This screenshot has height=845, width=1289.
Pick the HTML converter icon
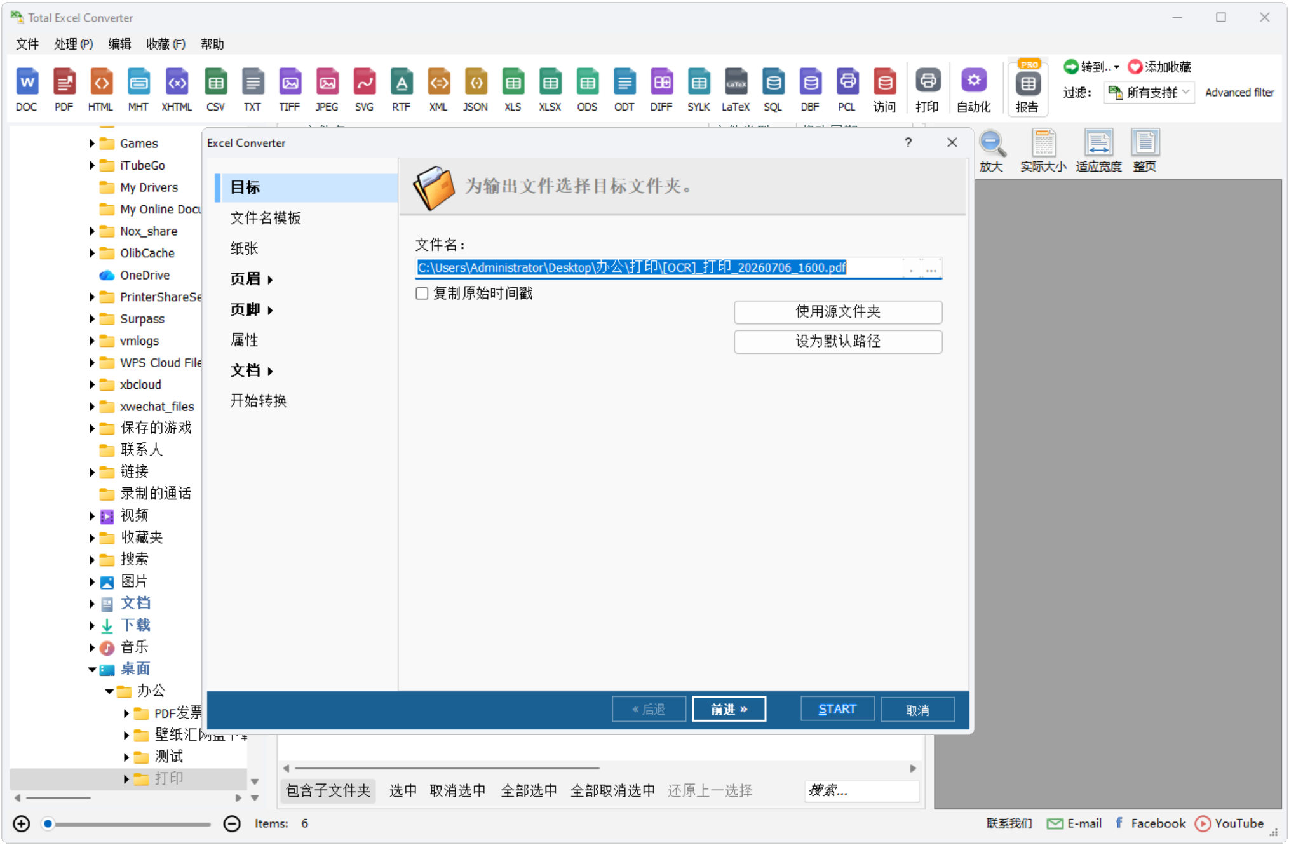pos(100,90)
